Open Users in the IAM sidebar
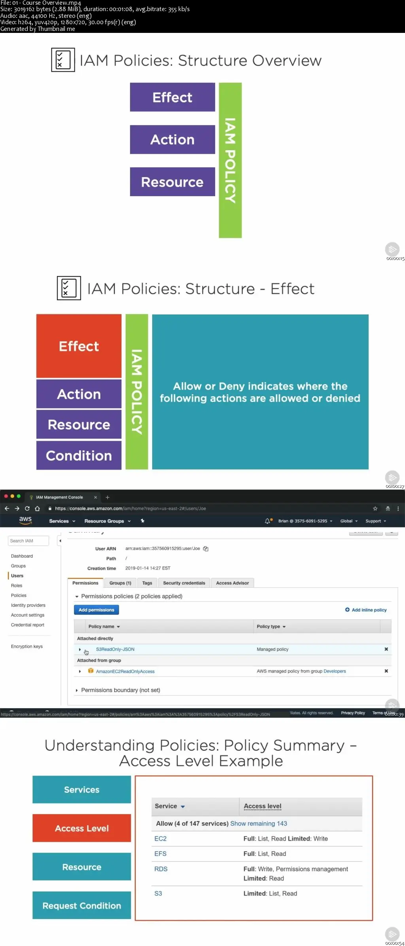 click(x=17, y=576)
